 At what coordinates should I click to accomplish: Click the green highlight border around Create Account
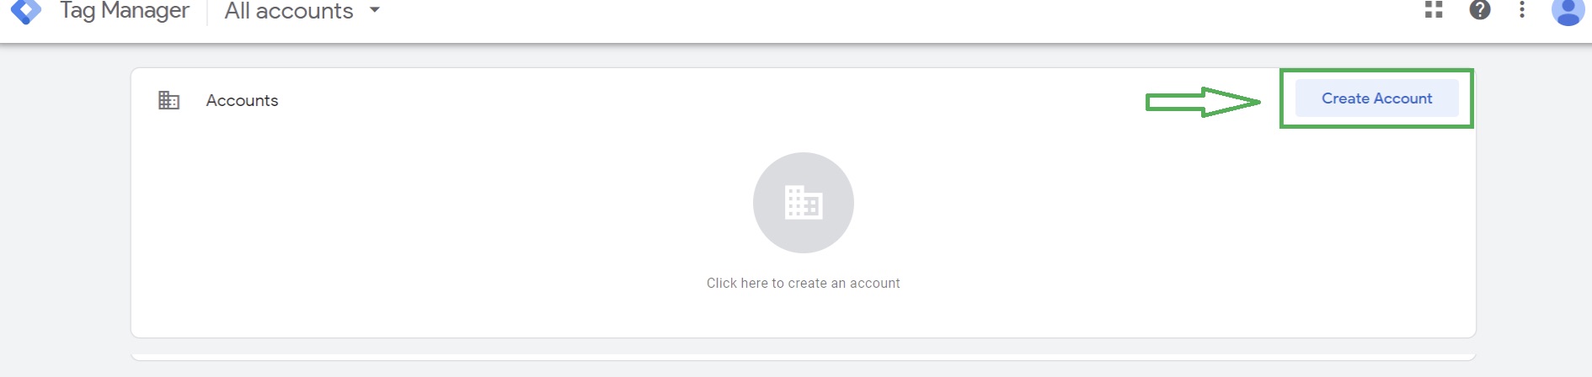coord(1376,71)
